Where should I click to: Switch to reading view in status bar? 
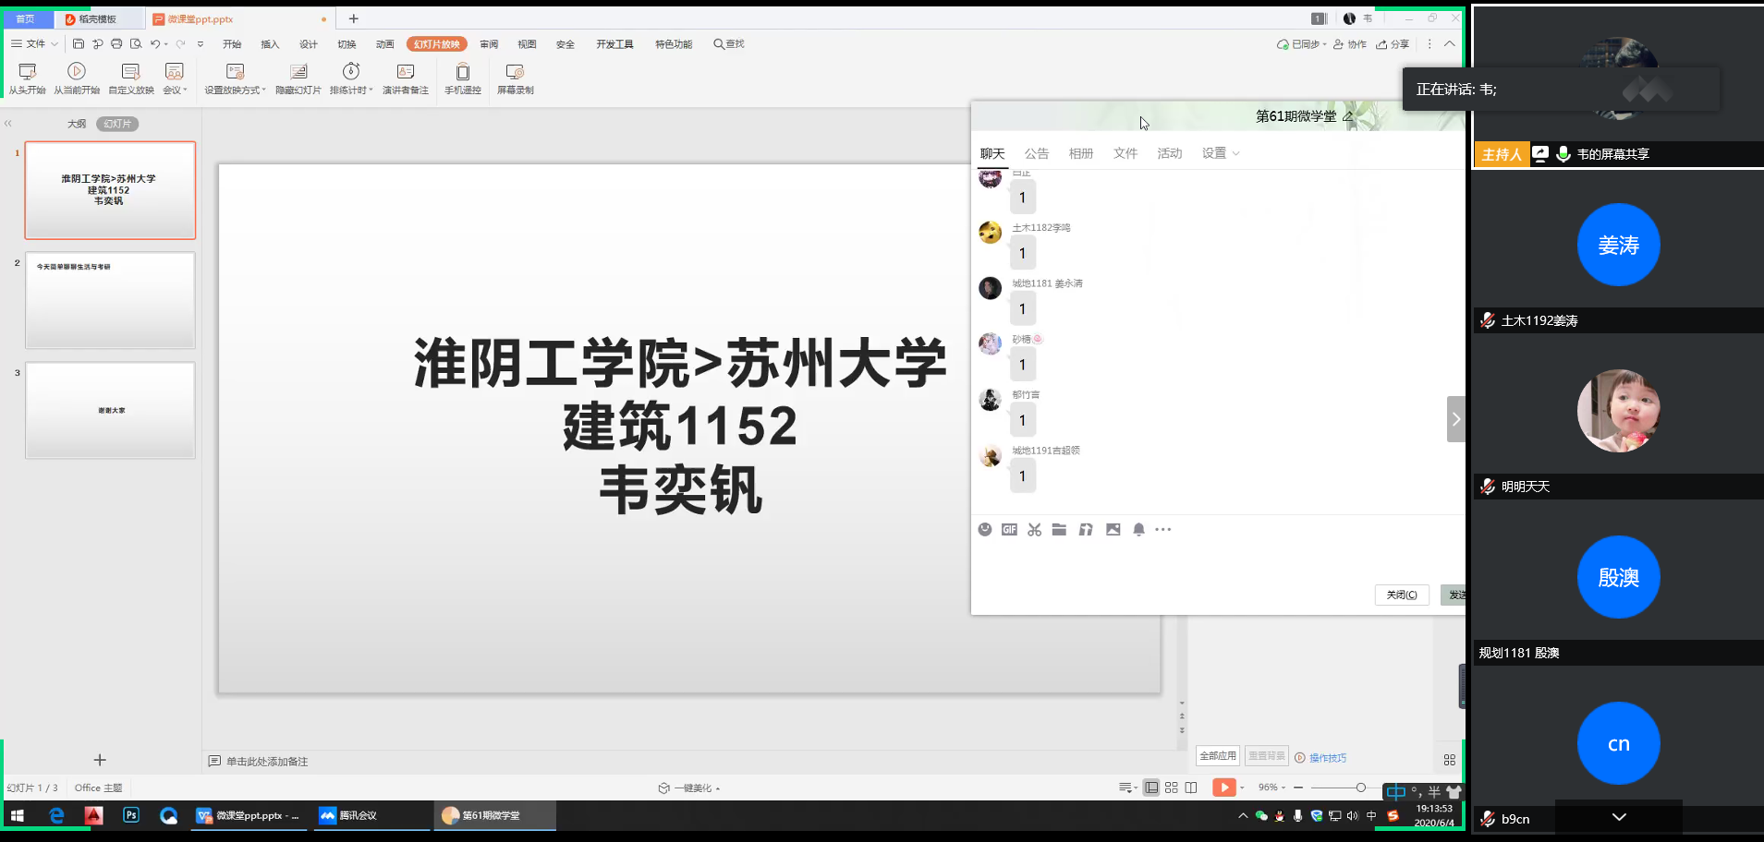click(x=1191, y=788)
